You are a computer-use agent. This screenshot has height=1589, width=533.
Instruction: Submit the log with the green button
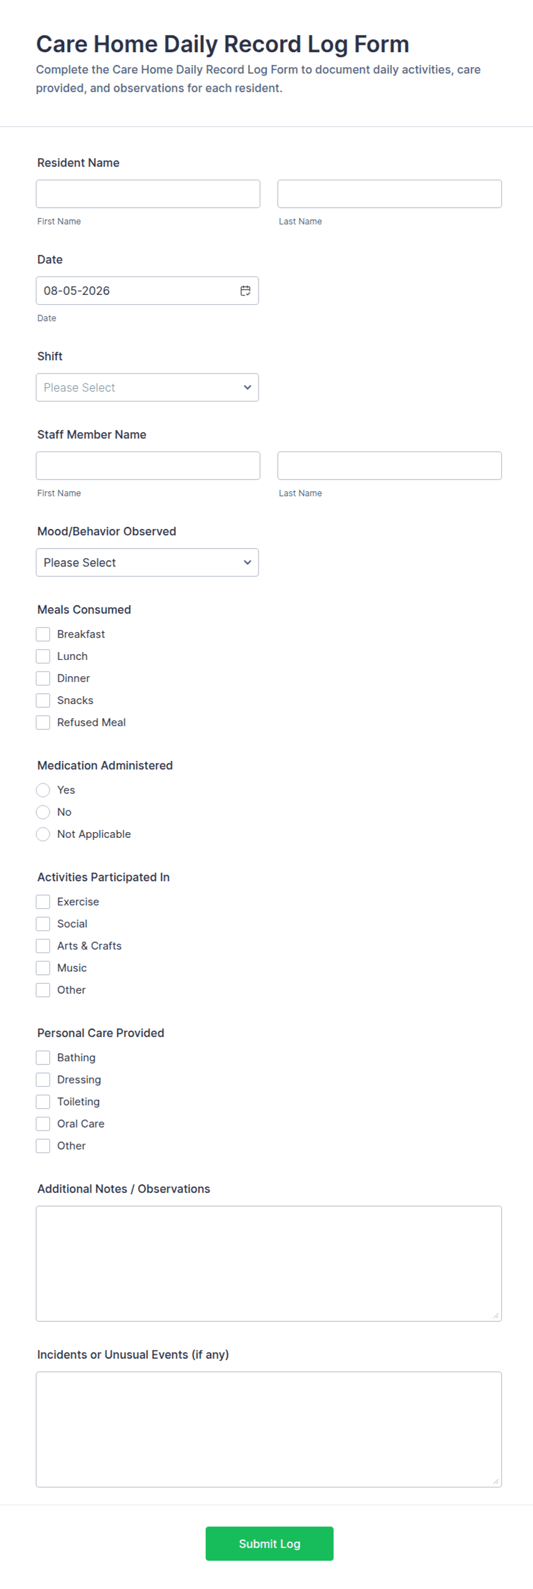pyautogui.click(x=269, y=1543)
